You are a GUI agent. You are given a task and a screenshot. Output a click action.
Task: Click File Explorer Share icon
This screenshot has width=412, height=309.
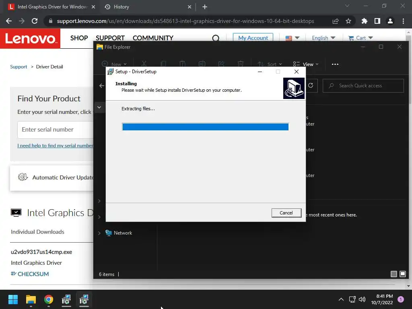click(221, 64)
